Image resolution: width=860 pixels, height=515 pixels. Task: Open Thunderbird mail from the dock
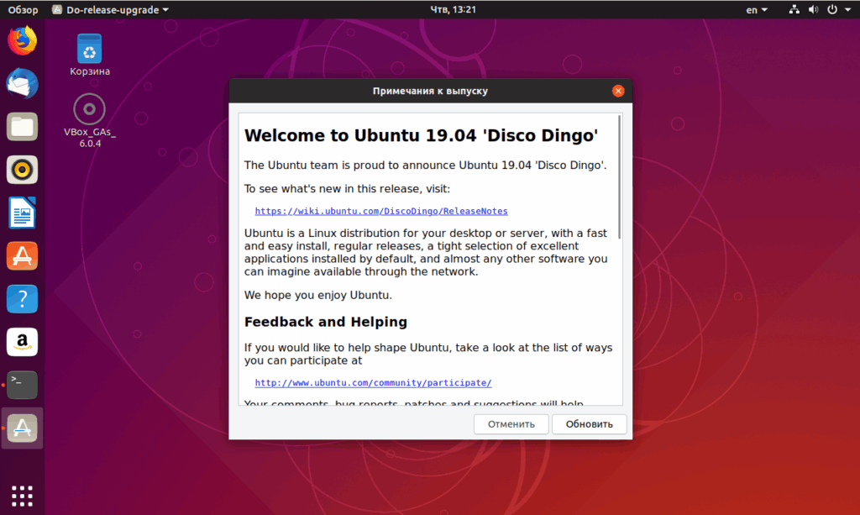pyautogui.click(x=22, y=83)
